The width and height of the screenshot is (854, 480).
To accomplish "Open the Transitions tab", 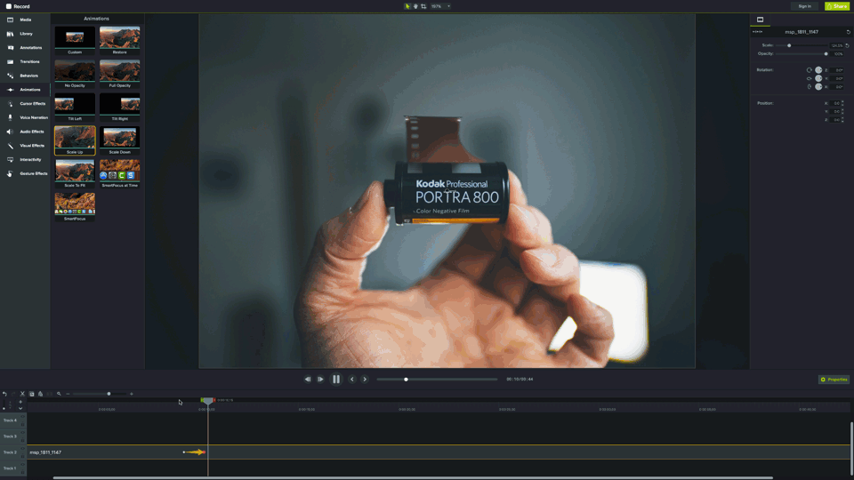I will click(25, 61).
